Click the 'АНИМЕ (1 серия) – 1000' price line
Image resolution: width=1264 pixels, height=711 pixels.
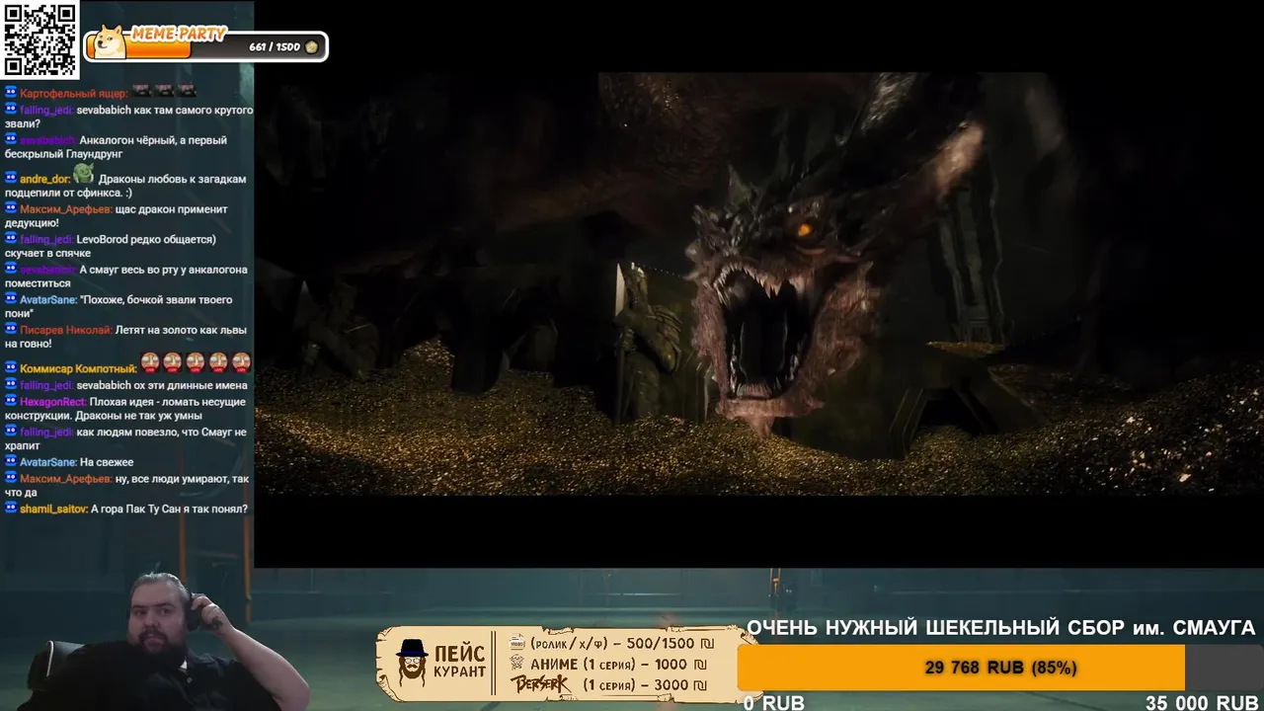point(619,665)
